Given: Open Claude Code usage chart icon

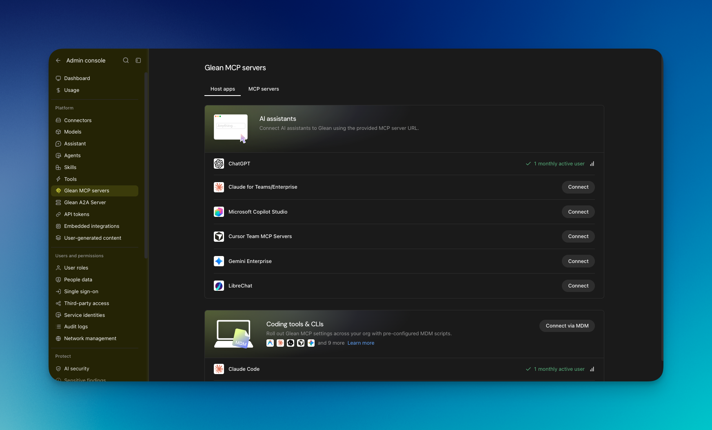Looking at the screenshot, I should point(592,369).
